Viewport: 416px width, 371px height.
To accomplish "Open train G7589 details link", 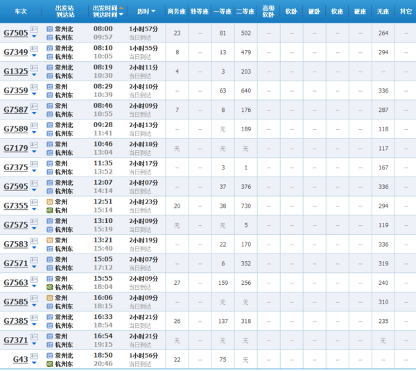I will click(x=15, y=129).
